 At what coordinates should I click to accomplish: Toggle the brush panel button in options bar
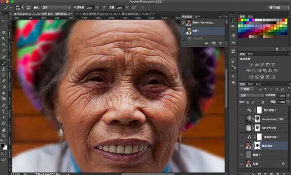point(28,7)
